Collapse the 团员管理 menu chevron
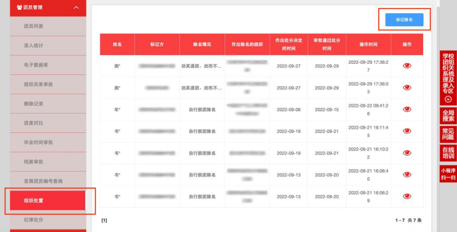 (x=76, y=7)
